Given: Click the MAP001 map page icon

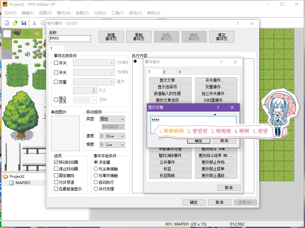Looking at the screenshot, I should pyautogui.click(x=11, y=183).
